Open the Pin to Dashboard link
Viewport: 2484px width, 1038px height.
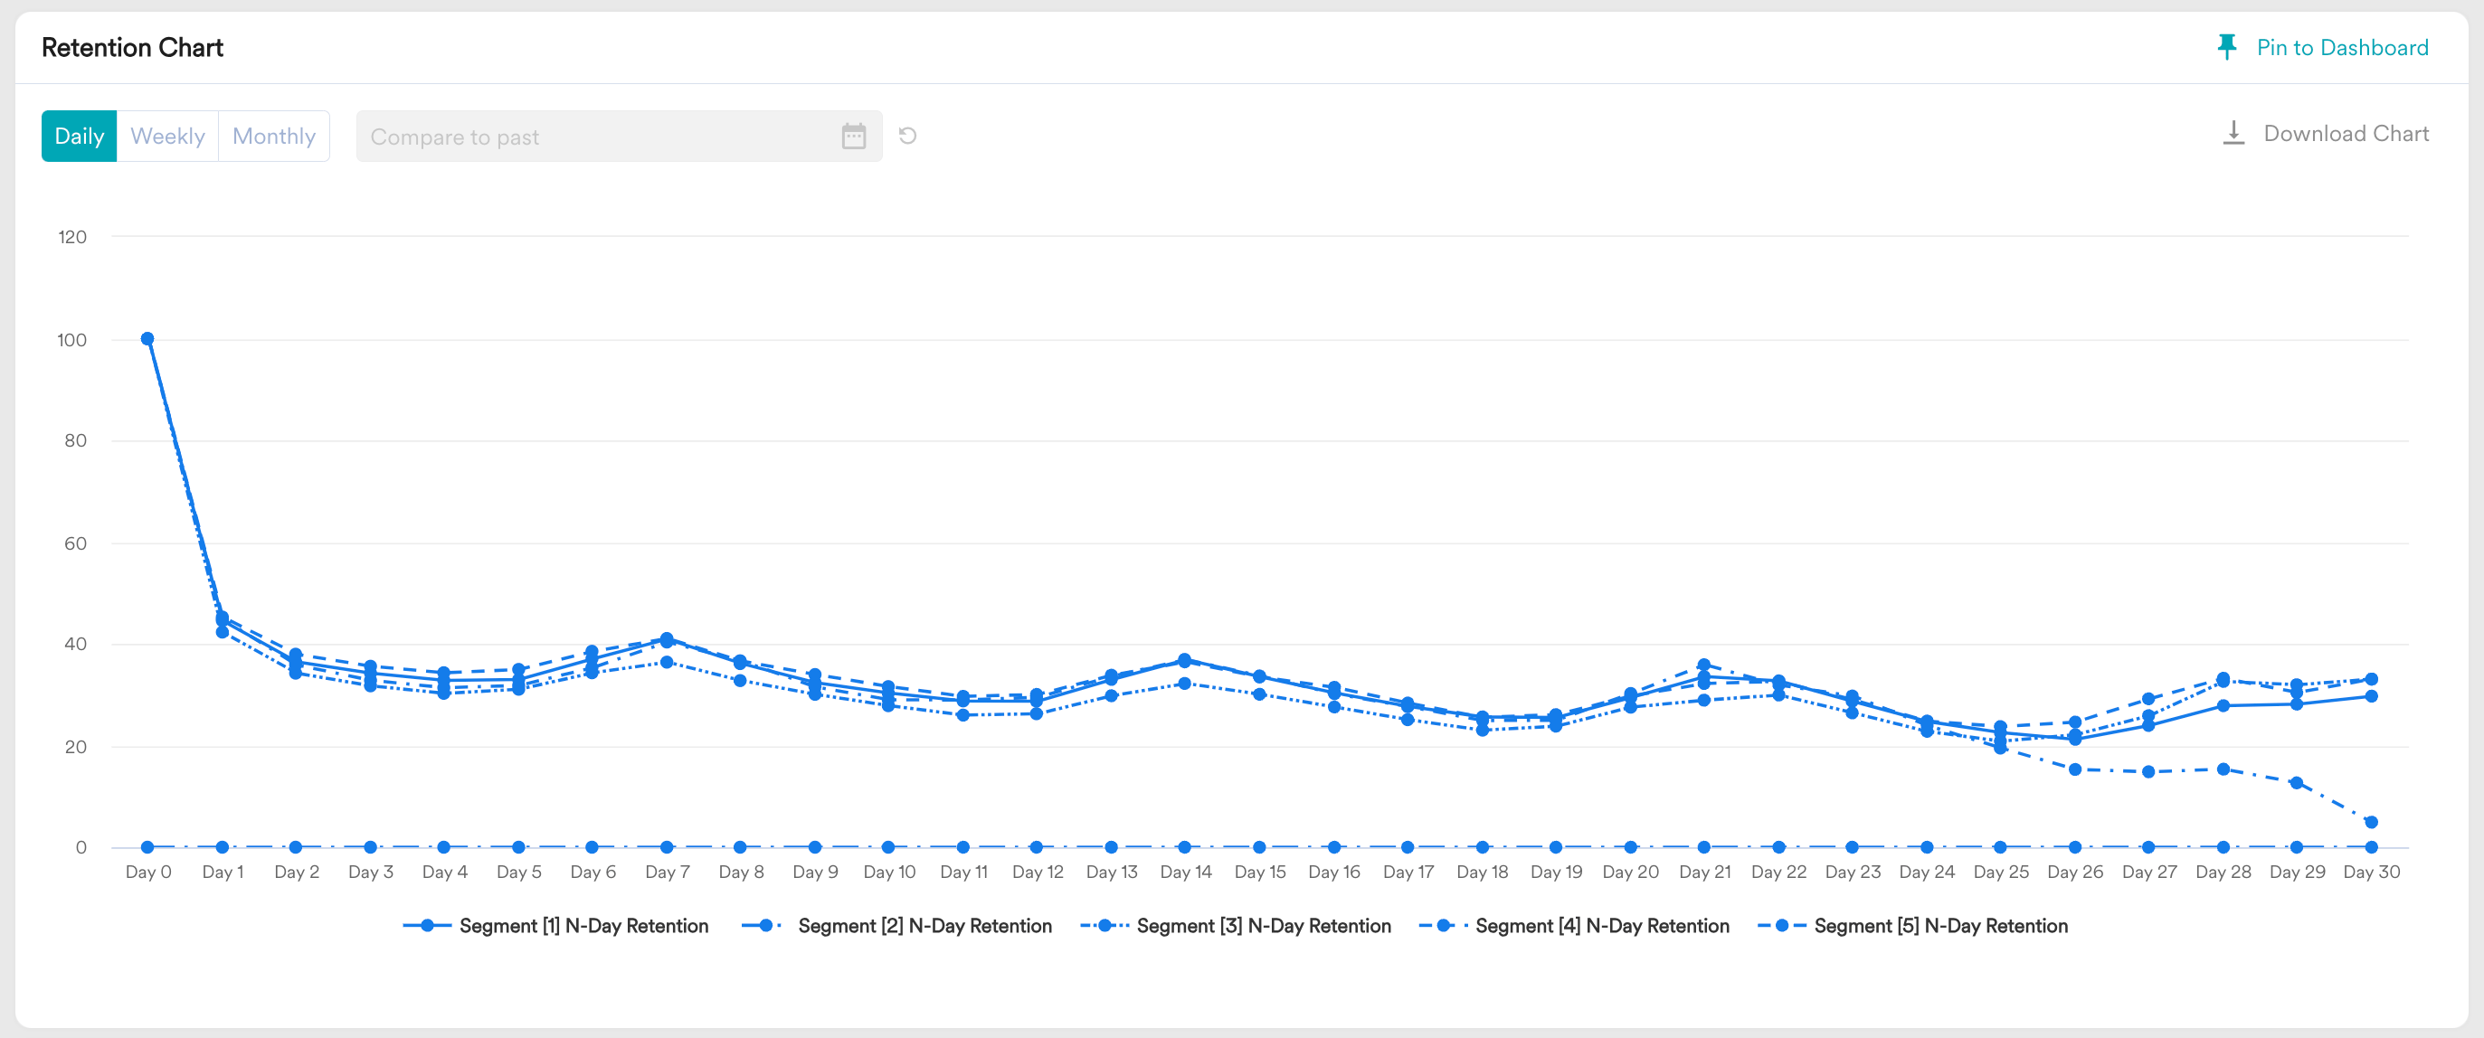coord(2342,47)
